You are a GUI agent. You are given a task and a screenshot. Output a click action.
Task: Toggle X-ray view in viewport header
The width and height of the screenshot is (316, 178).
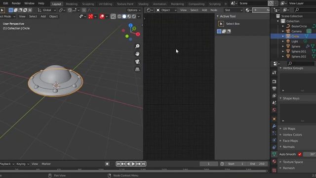[x=113, y=16]
